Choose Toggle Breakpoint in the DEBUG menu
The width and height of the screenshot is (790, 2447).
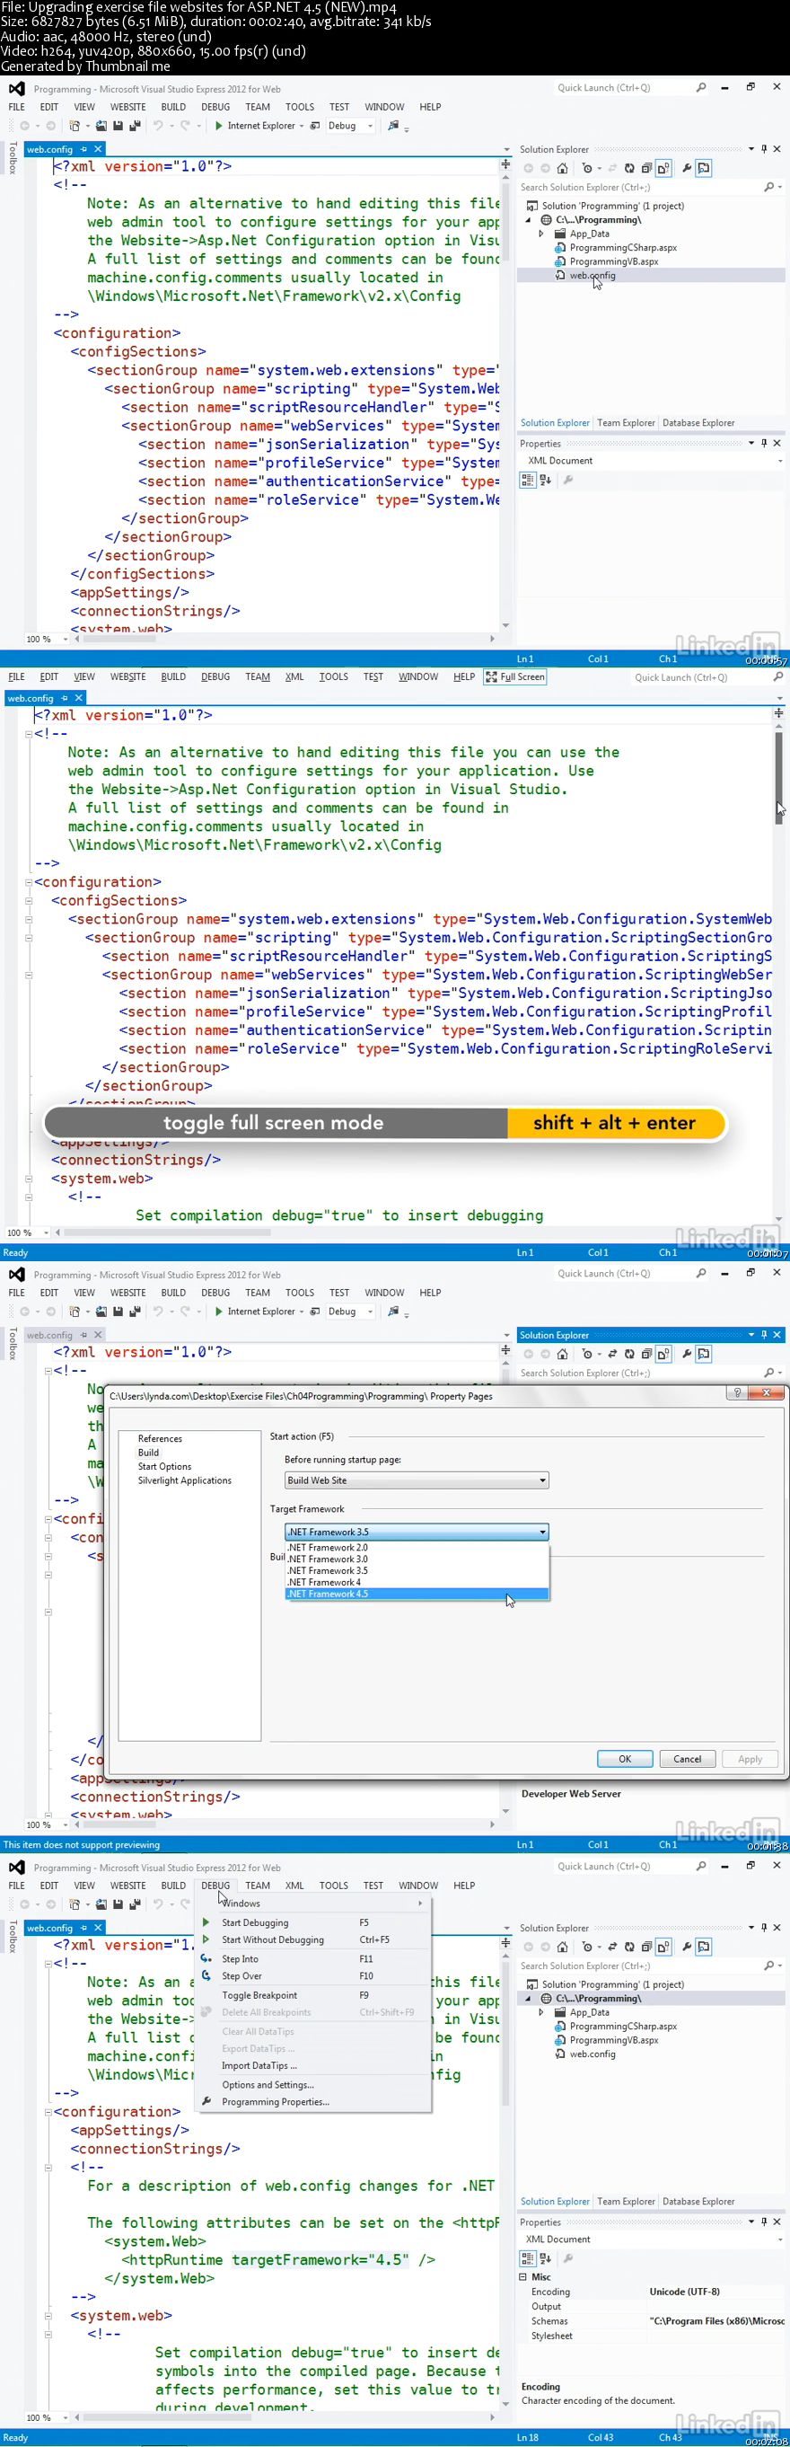(259, 1995)
